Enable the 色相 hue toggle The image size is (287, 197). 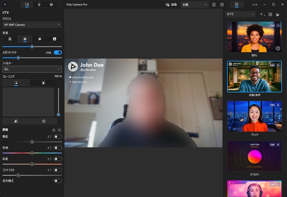pos(58,148)
